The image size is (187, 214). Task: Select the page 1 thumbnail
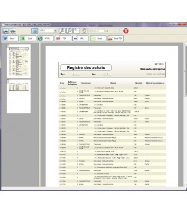pyautogui.click(x=19, y=61)
